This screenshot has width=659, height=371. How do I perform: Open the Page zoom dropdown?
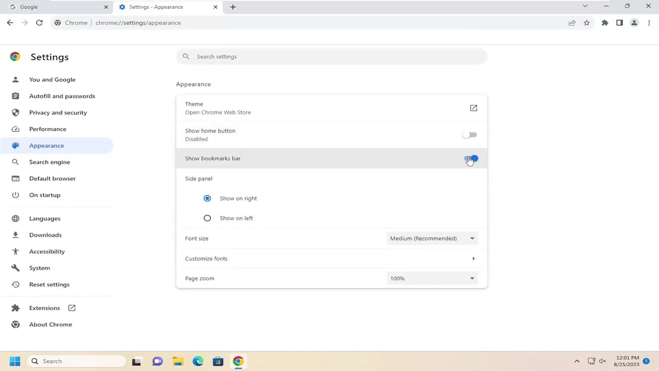432,278
